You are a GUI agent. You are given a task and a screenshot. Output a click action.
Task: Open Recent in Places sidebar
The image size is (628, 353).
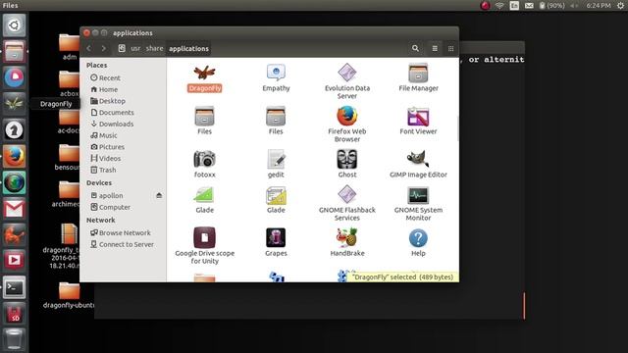click(105, 78)
